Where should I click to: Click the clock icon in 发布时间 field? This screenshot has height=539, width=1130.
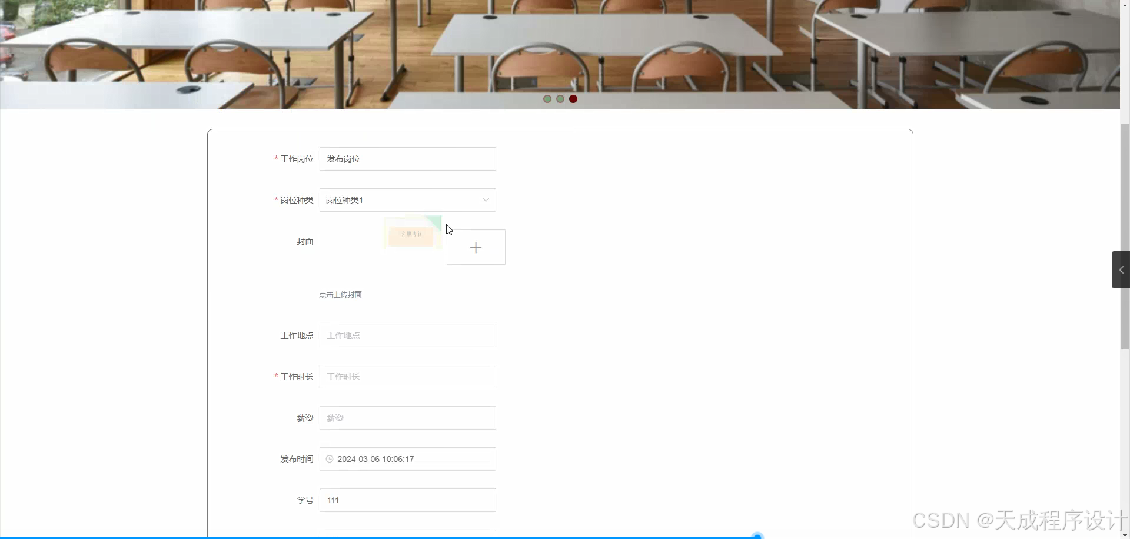click(330, 459)
